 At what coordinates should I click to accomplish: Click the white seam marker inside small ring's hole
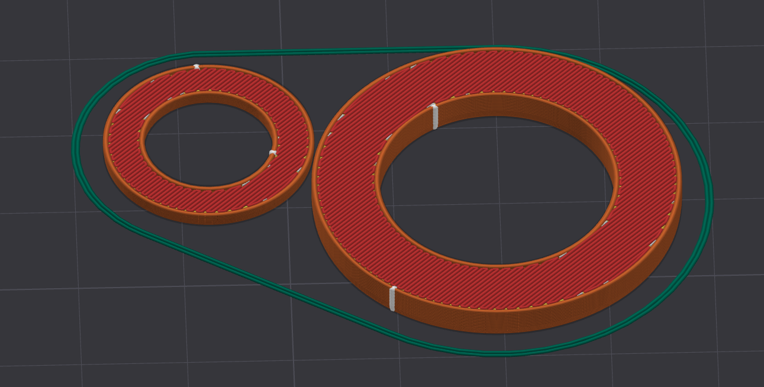click(272, 153)
